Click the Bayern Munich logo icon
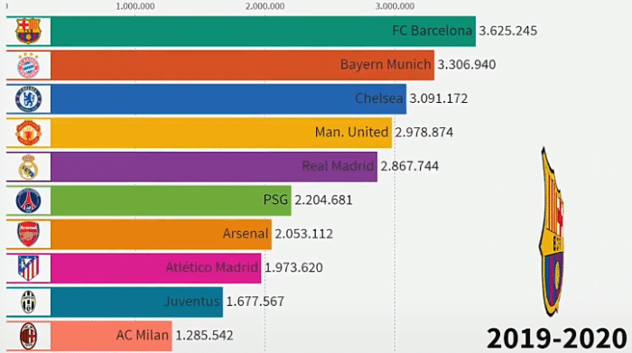This screenshot has width=632, height=353. coord(28,65)
